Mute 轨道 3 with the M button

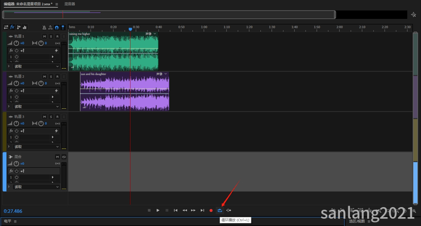[44, 117]
